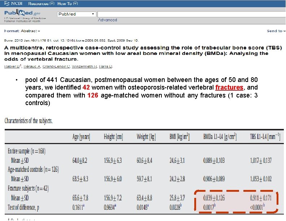Viewport: 286px width, 221px height.
Task: Open author link Rabier B
Action: pos(12,66)
